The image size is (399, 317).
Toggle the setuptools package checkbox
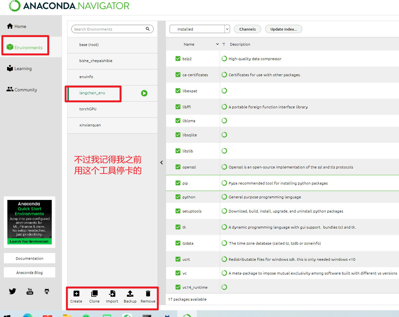point(178,211)
